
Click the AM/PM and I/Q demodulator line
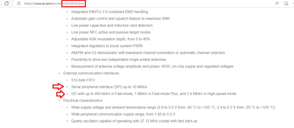(148, 53)
